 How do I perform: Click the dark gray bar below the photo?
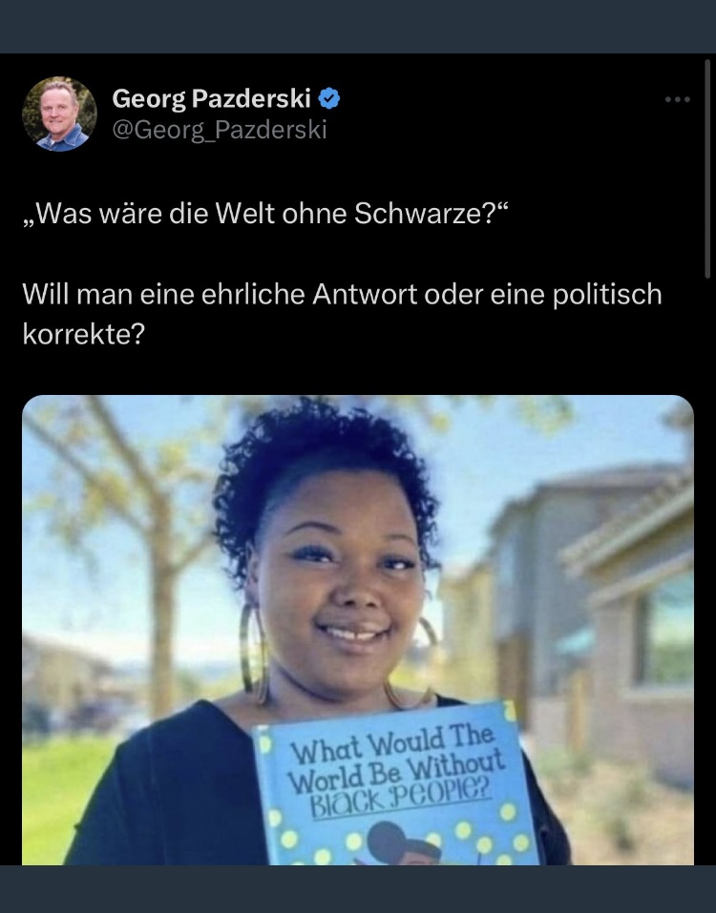tap(358, 889)
